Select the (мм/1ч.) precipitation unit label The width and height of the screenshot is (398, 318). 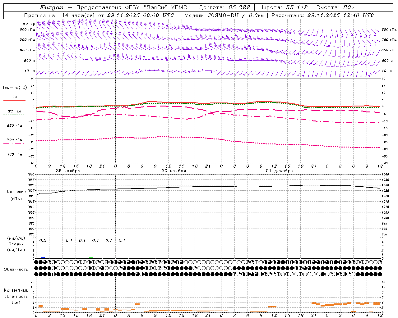(x=16, y=250)
